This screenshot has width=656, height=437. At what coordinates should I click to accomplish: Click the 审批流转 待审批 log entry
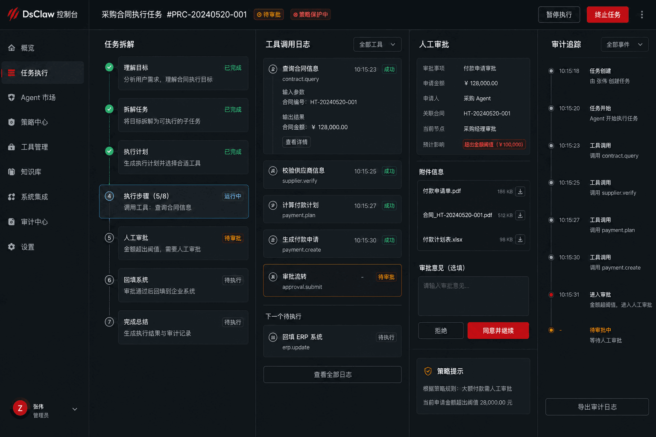click(x=332, y=280)
